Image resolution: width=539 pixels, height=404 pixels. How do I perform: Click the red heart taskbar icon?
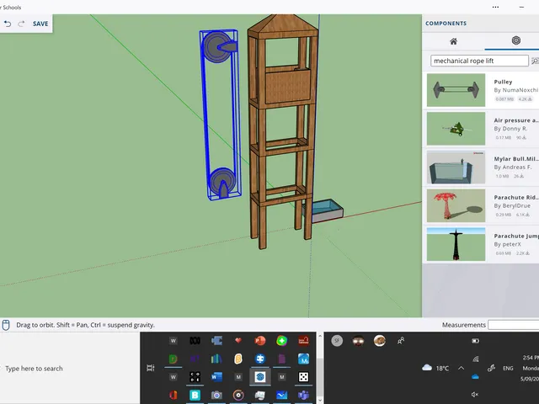pyautogui.click(x=238, y=340)
